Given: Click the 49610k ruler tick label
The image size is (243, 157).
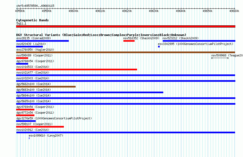Looking at the screenshot, I should pyautogui.click(x=100, y=11).
